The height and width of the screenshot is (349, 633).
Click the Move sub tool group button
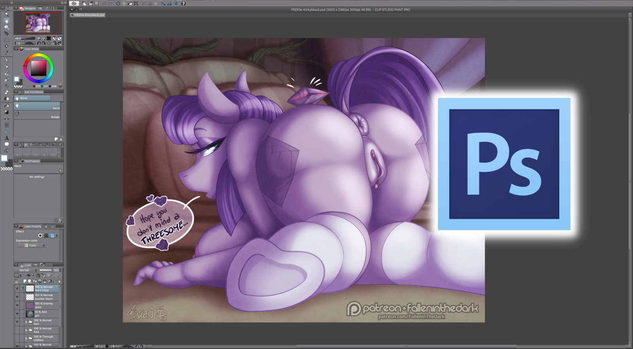point(32,98)
